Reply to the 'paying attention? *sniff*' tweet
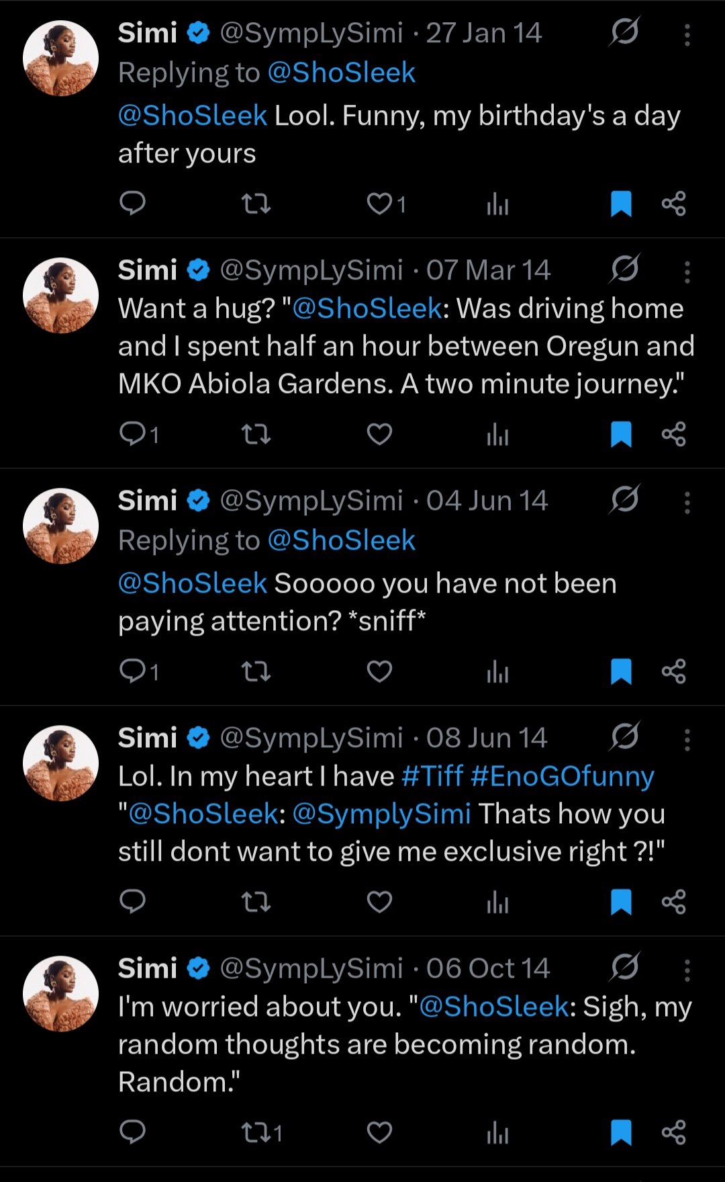 tap(132, 671)
